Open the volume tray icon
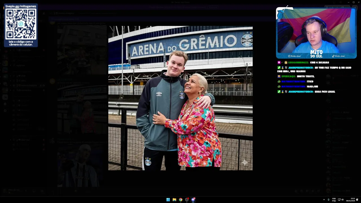Image resolution: width=361 pixels, height=203 pixels. click(x=342, y=200)
